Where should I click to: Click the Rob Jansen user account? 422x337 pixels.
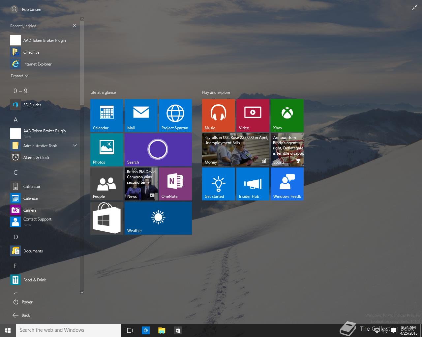click(x=26, y=10)
